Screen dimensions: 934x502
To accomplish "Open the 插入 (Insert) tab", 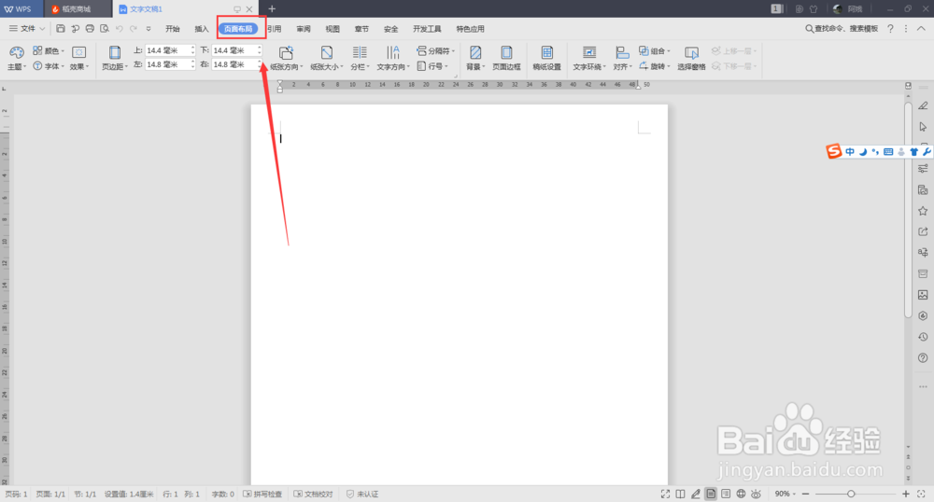I will point(202,29).
